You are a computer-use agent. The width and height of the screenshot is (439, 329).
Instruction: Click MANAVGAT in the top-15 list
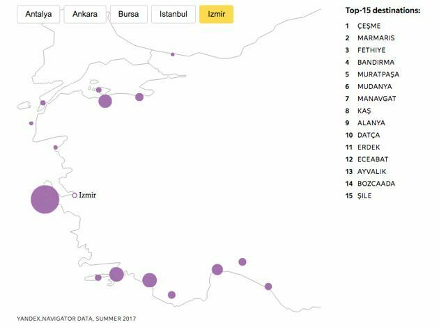pos(376,99)
